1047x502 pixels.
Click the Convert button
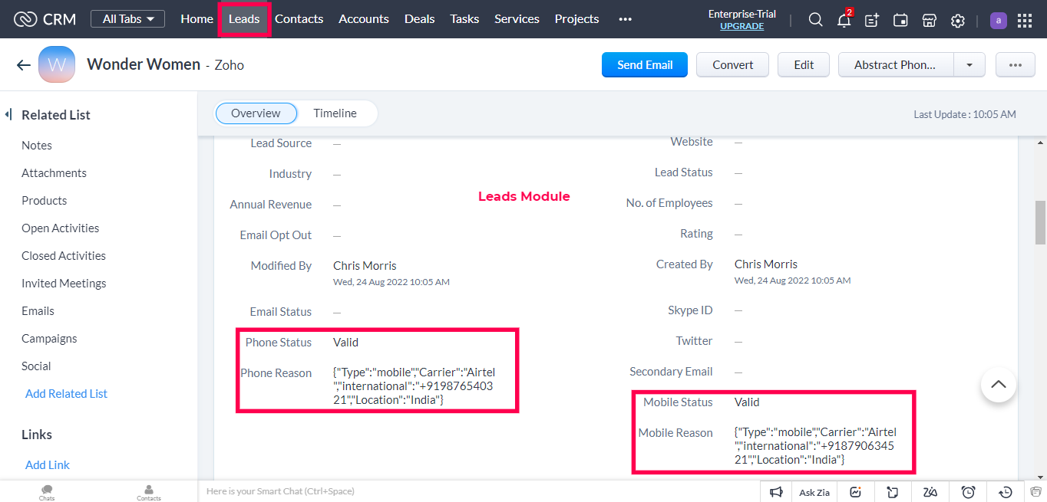pos(733,65)
